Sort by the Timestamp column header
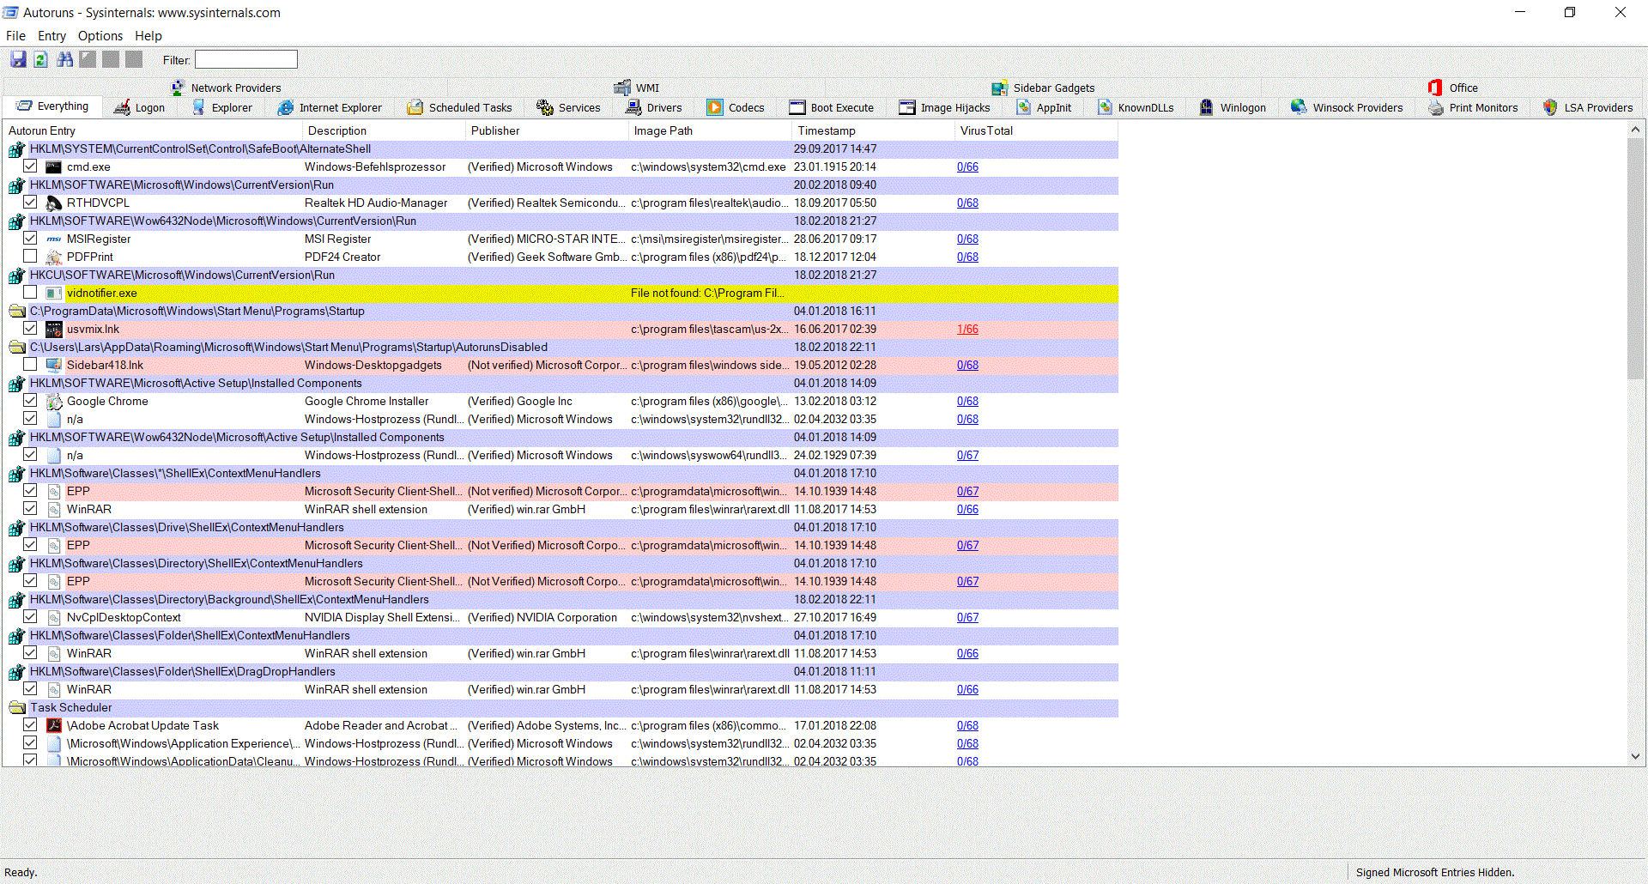This screenshot has height=884, width=1648. [x=873, y=130]
